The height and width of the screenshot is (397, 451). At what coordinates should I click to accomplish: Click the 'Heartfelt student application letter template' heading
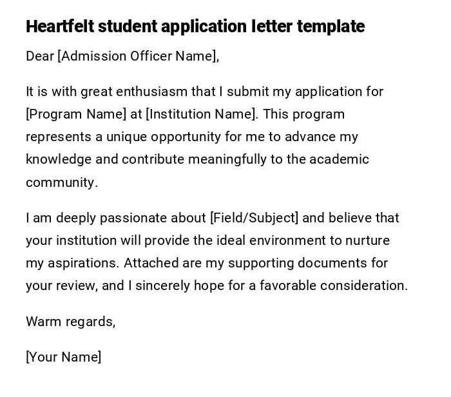195,26
